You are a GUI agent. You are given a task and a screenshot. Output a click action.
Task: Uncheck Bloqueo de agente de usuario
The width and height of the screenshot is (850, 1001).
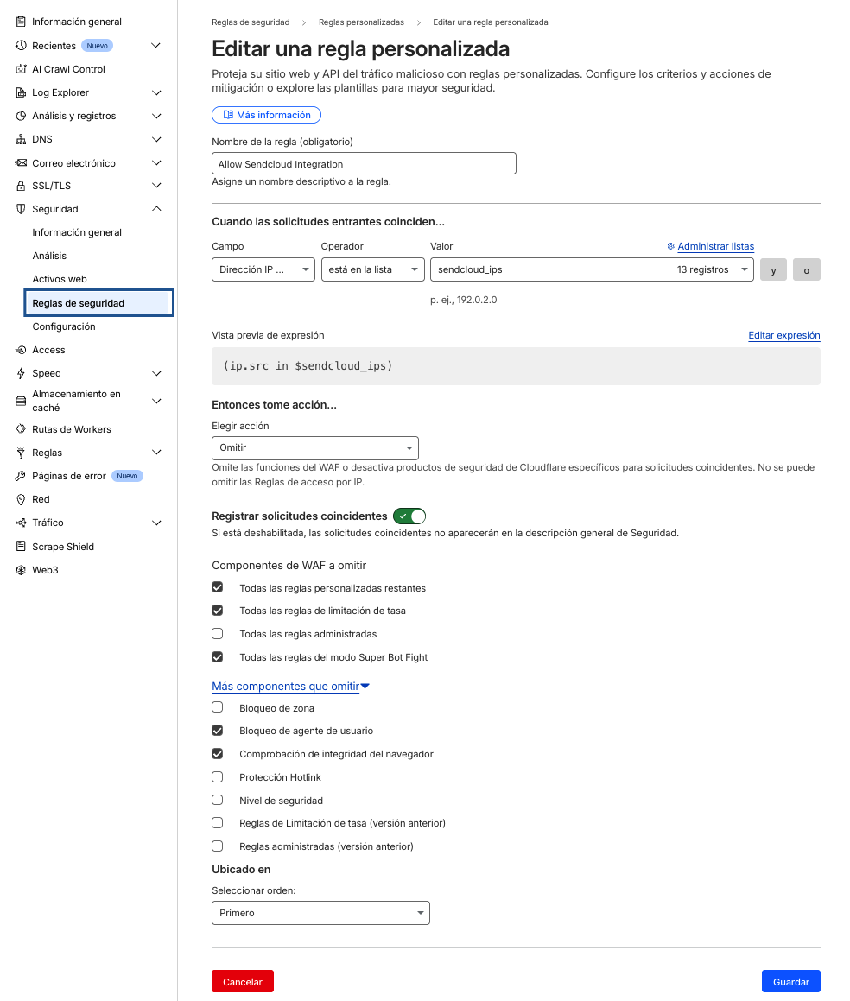point(217,730)
